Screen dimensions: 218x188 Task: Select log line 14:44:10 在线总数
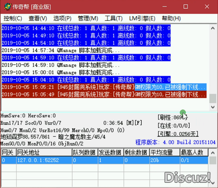(86, 28)
